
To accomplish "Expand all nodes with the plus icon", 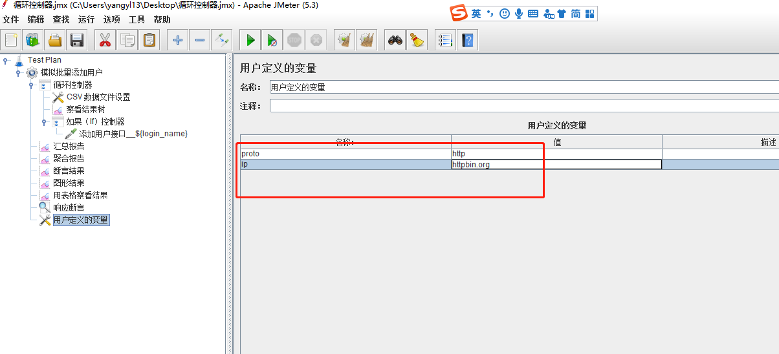I will [x=177, y=40].
